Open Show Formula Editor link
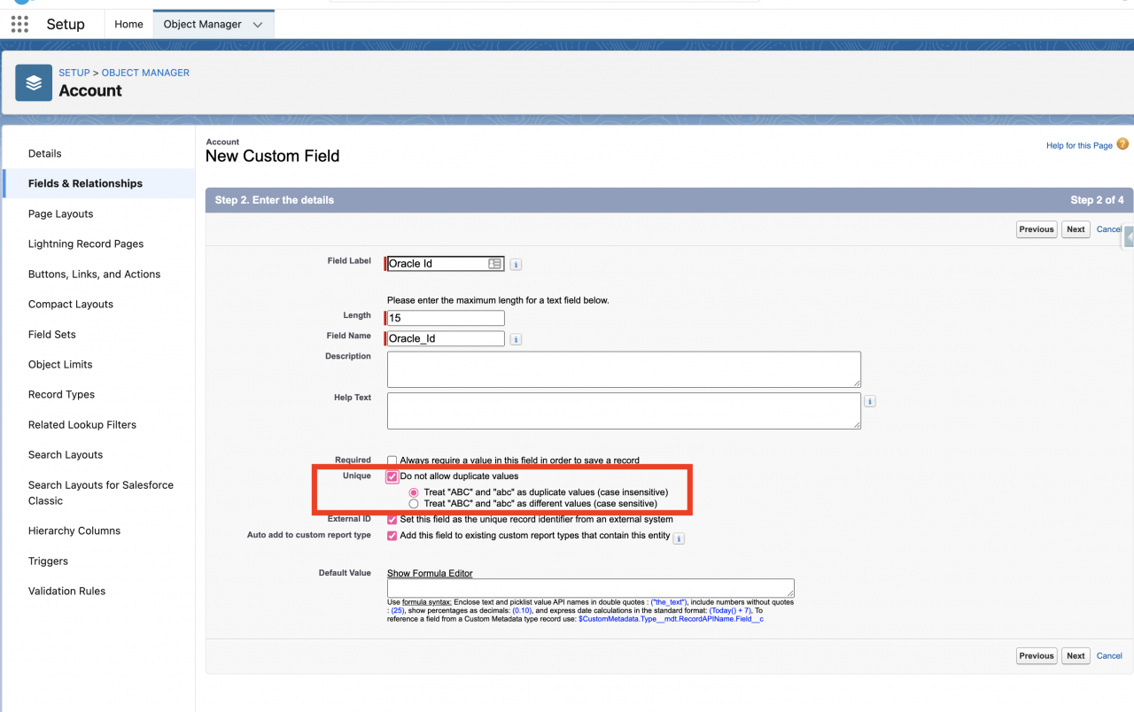This screenshot has height=712, width=1134. pos(429,573)
